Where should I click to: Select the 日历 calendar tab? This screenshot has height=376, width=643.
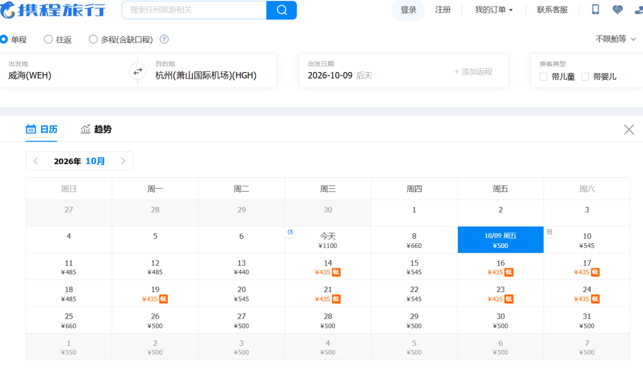(x=42, y=130)
